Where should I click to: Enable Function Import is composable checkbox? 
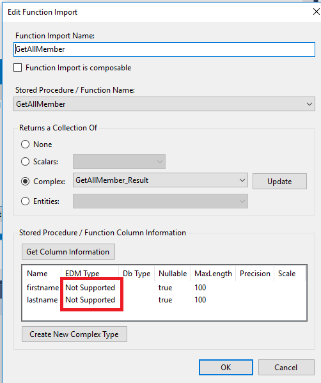tap(18, 68)
